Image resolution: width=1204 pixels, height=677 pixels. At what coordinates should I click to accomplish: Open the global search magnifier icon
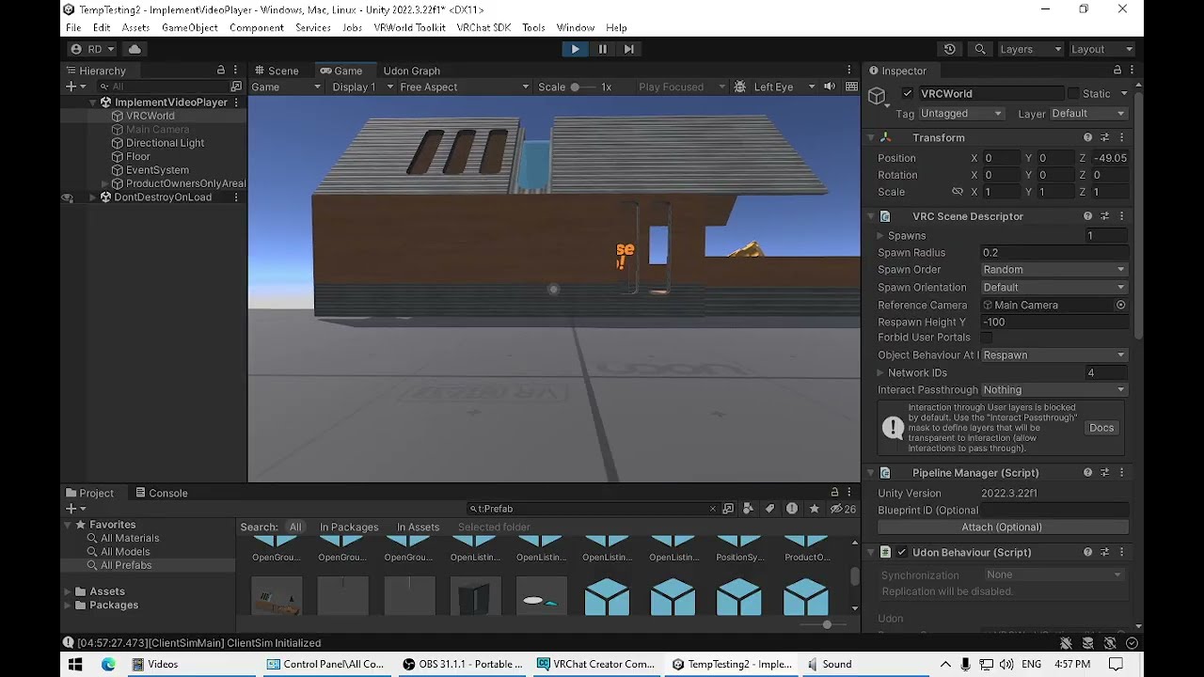[980, 49]
